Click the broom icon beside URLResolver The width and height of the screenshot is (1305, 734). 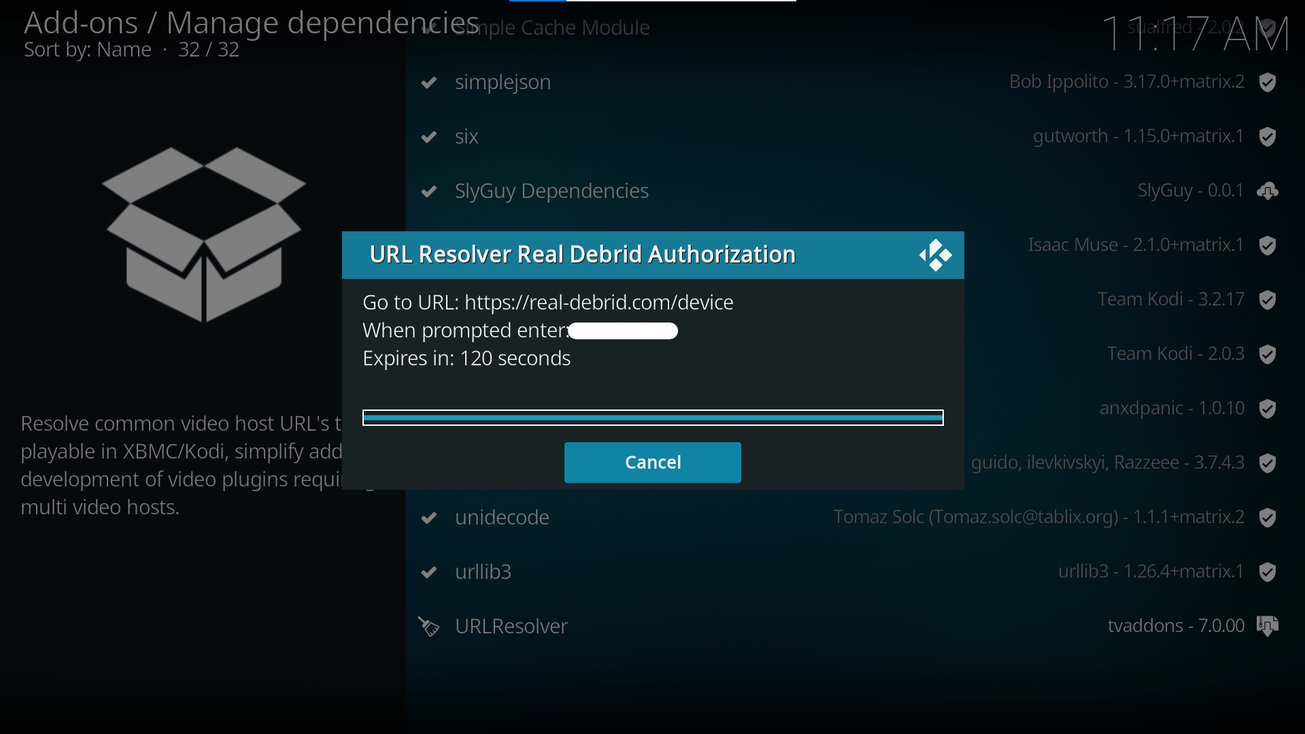428,627
